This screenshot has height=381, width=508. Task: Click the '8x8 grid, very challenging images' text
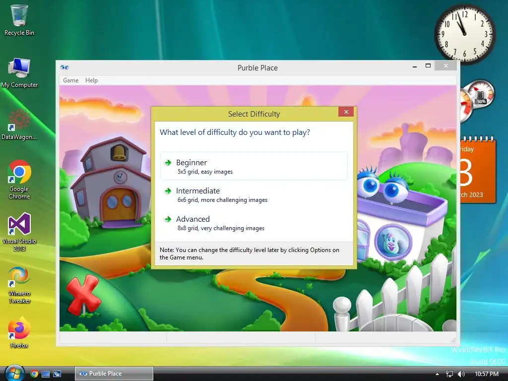221,228
